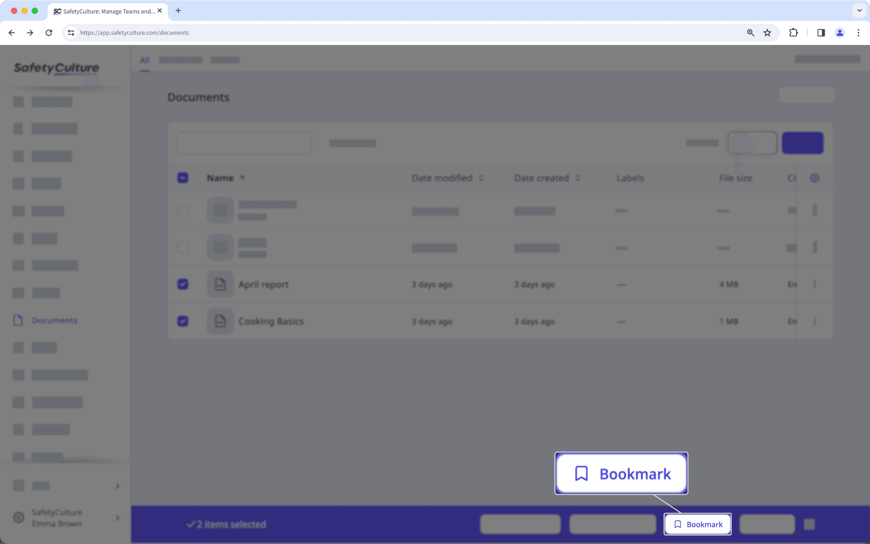
Task: Uncheck the Cooking Basics row checkbox
Action: (x=182, y=321)
